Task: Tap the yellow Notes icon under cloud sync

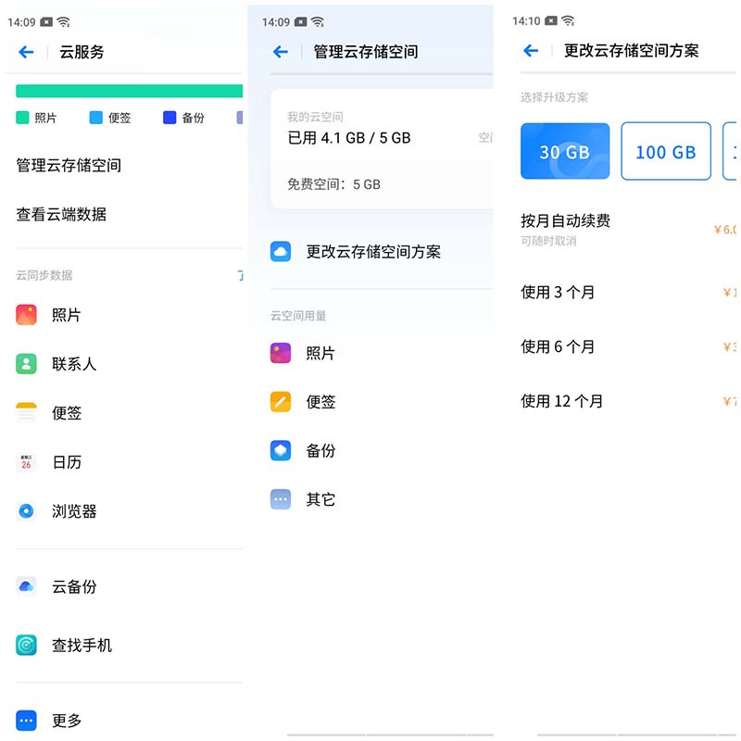Action: (26, 413)
